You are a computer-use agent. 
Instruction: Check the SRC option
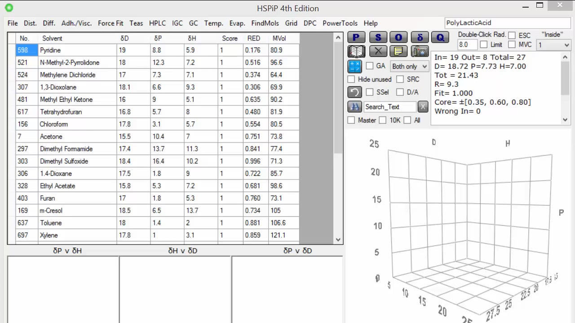[400, 79]
